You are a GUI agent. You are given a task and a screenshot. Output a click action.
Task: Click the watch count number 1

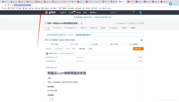(x=126, y=23)
